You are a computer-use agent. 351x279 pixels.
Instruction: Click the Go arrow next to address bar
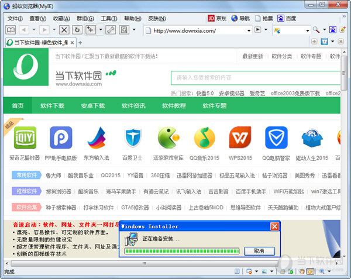point(257,29)
